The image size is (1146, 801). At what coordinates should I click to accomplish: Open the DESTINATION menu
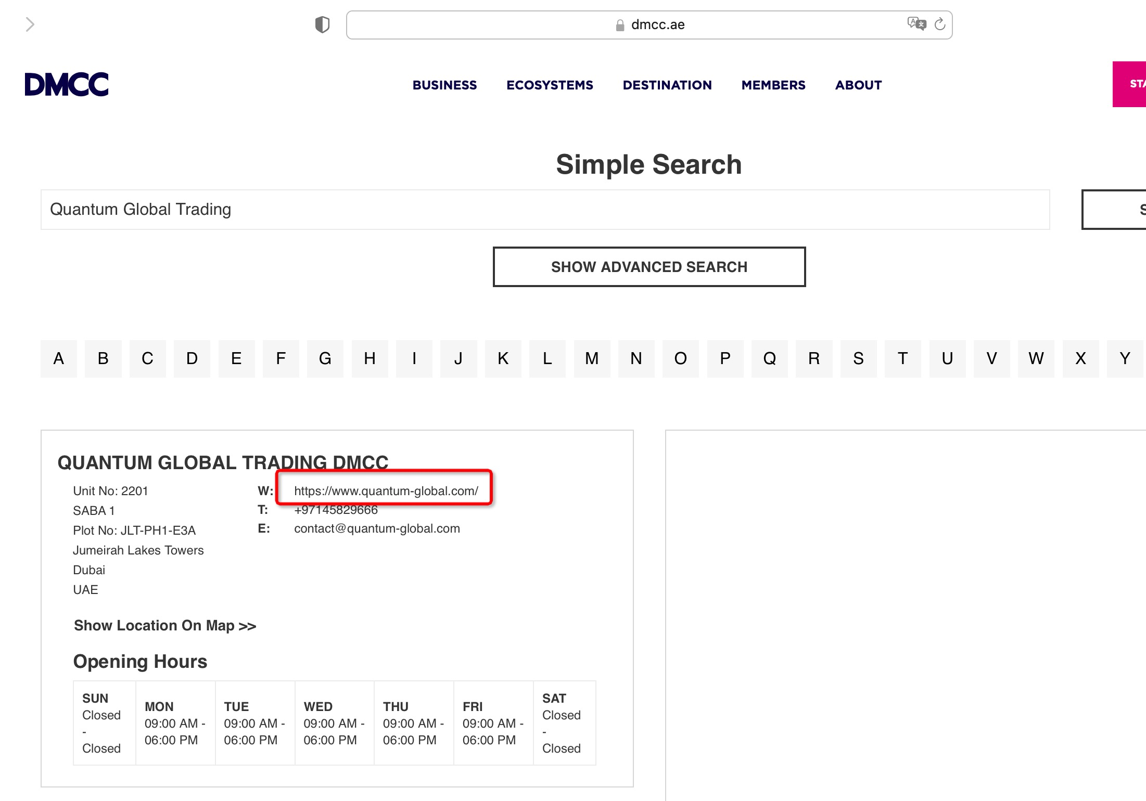tap(667, 85)
